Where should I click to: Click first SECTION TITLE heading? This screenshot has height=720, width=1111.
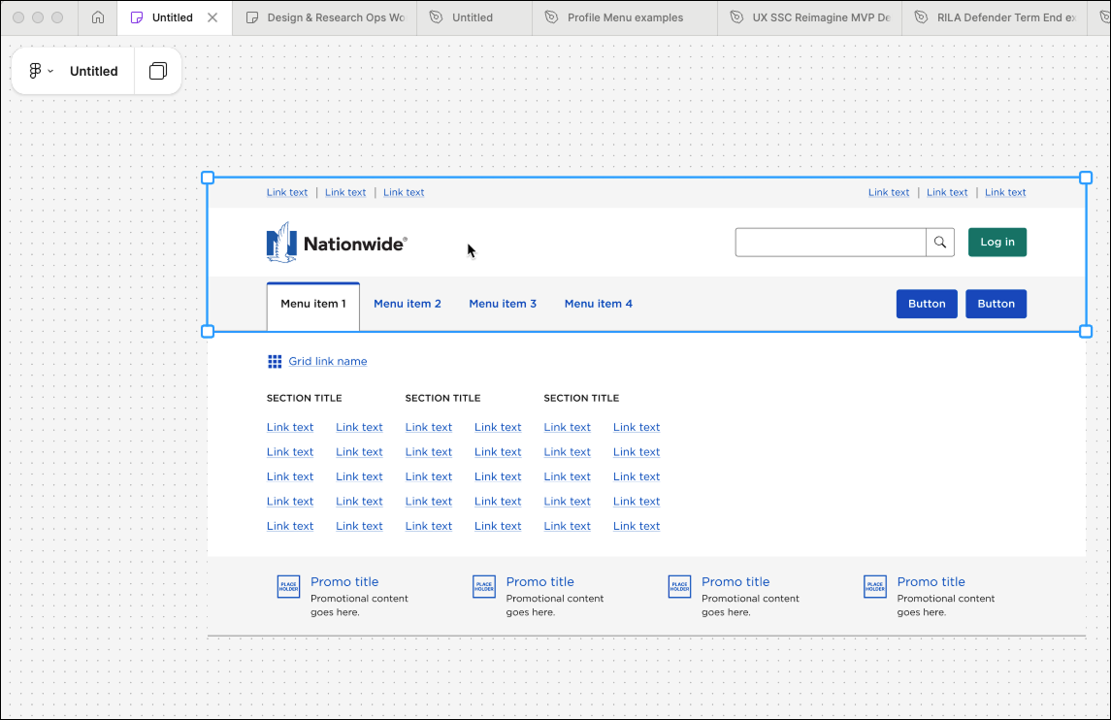[304, 398]
